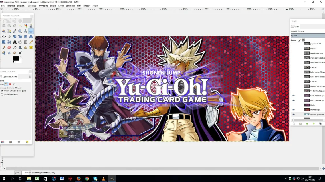Open Firefox from the Windows taskbar
This screenshot has height=182, width=325.
coord(78,179)
